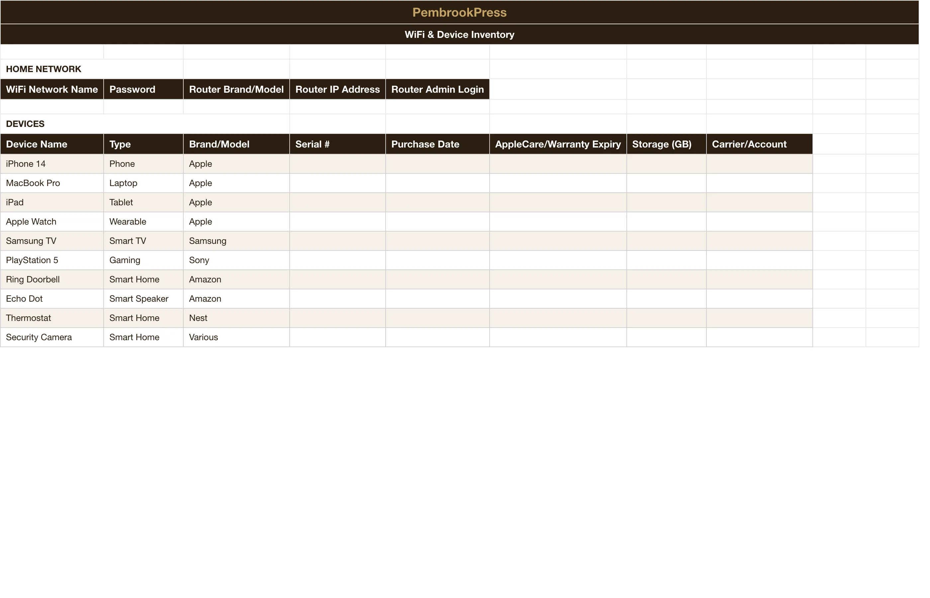
Task: Select the Password column header
Action: (x=143, y=89)
